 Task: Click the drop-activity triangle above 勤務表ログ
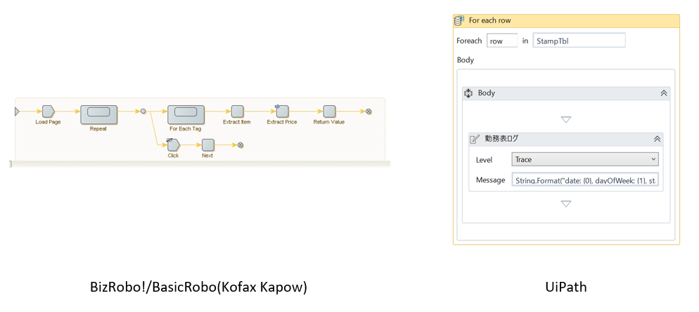click(x=566, y=120)
